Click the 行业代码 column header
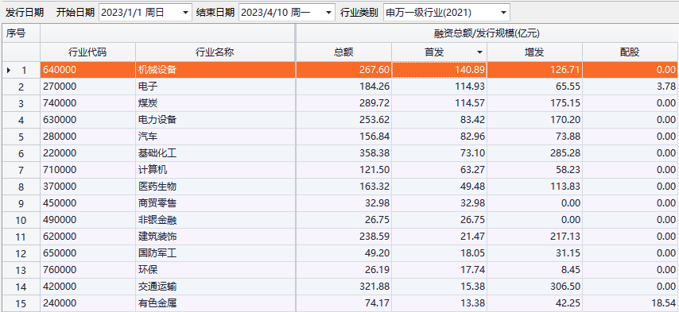 pos(88,52)
